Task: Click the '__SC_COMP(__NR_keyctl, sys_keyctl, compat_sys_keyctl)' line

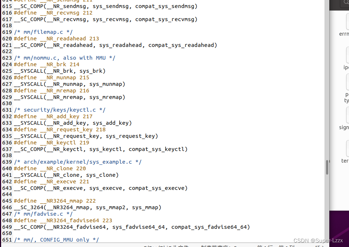Action: pyautogui.click(x=101, y=149)
